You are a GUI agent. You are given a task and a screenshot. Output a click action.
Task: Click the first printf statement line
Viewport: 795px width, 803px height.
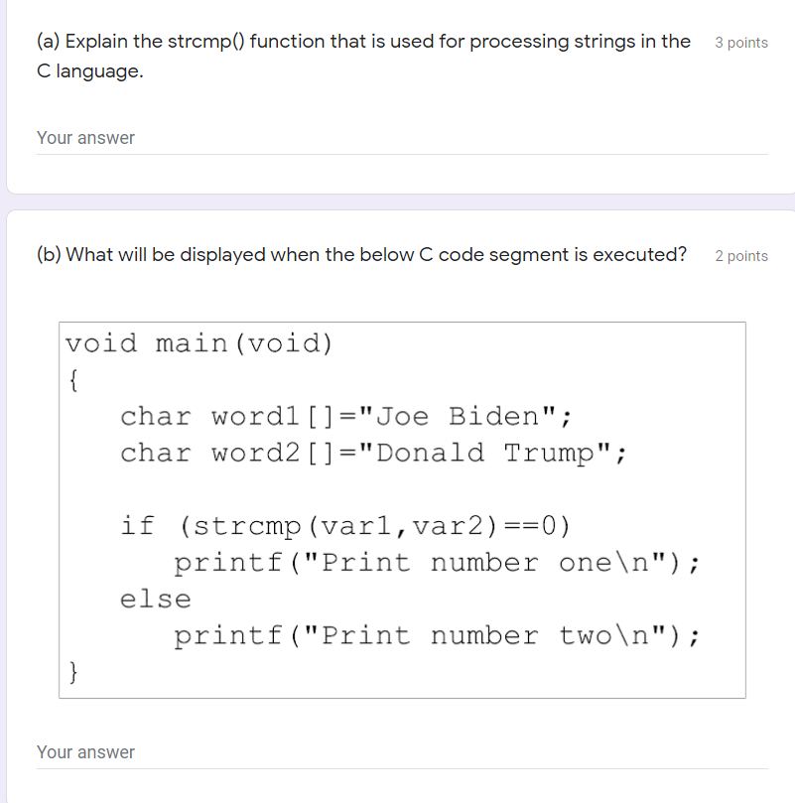(437, 562)
